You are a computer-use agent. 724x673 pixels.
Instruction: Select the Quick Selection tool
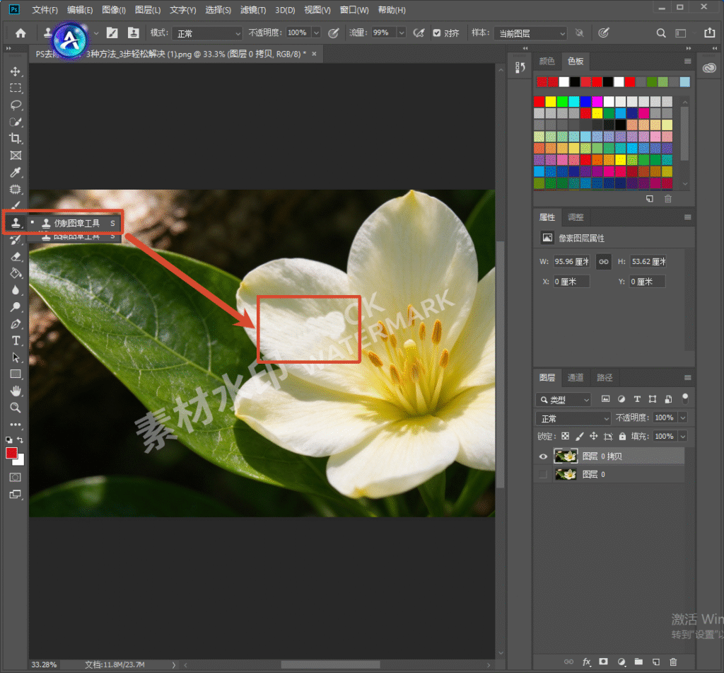tap(16, 122)
